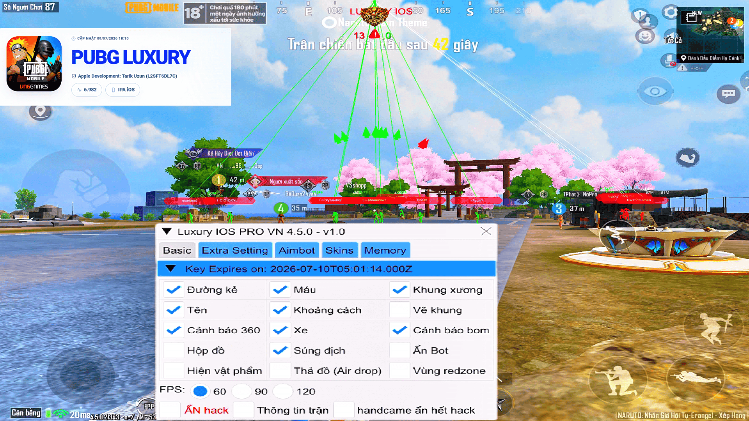
Task: Click the 6.982 views badge
Action: click(x=87, y=90)
